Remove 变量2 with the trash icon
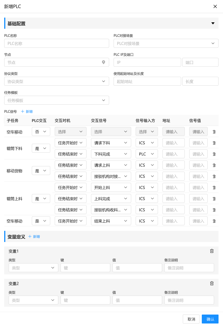 point(212,283)
